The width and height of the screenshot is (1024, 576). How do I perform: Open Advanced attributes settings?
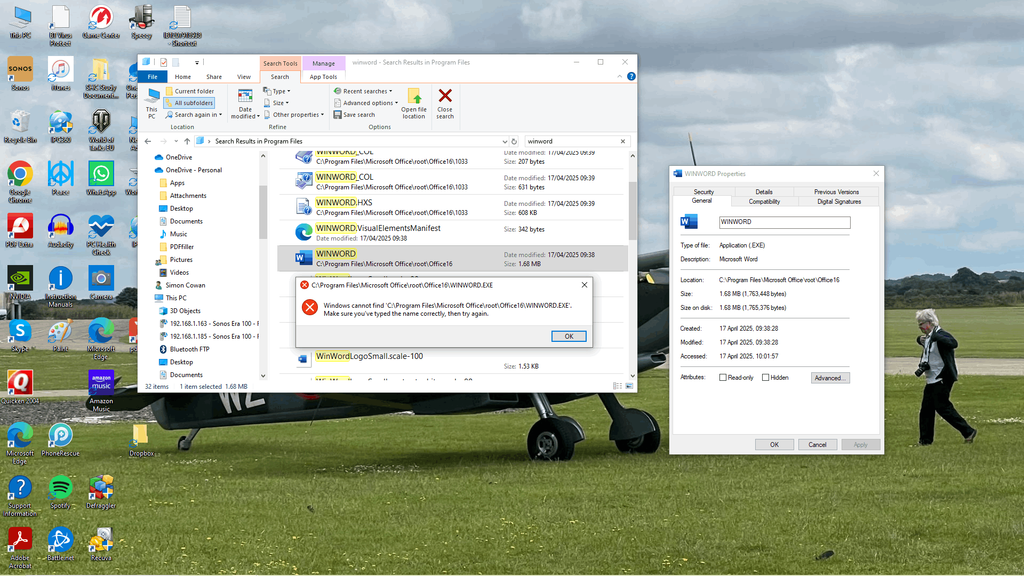point(830,378)
